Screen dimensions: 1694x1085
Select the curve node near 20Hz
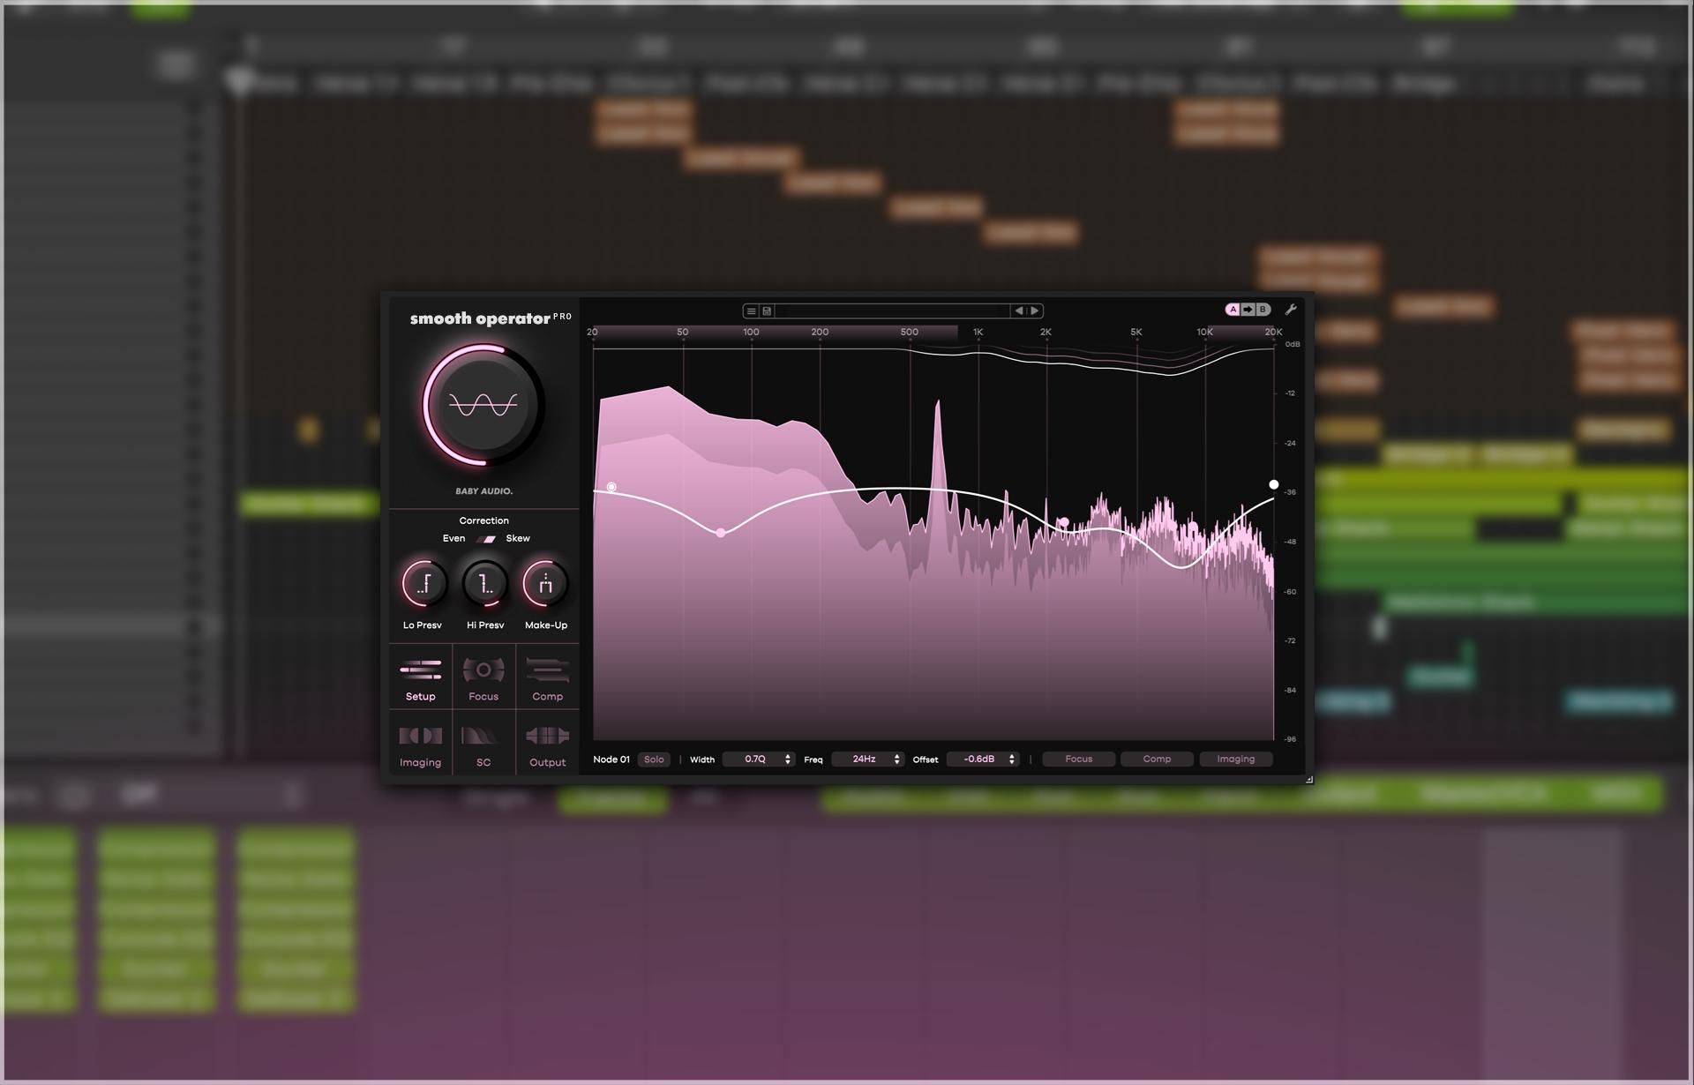pyautogui.click(x=611, y=487)
